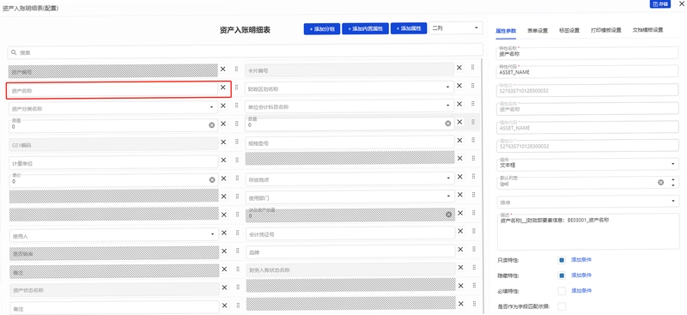Expand the 财政区划名称 dropdown

pos(447,88)
